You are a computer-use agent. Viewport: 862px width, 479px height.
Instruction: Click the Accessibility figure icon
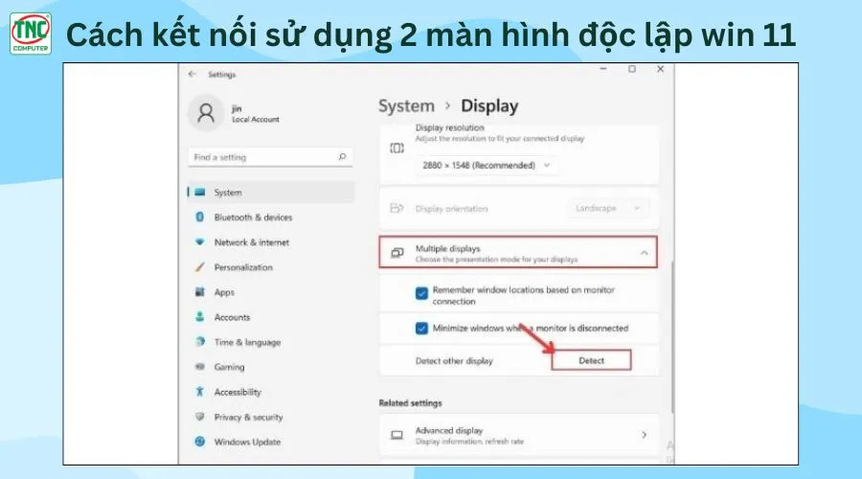click(199, 392)
